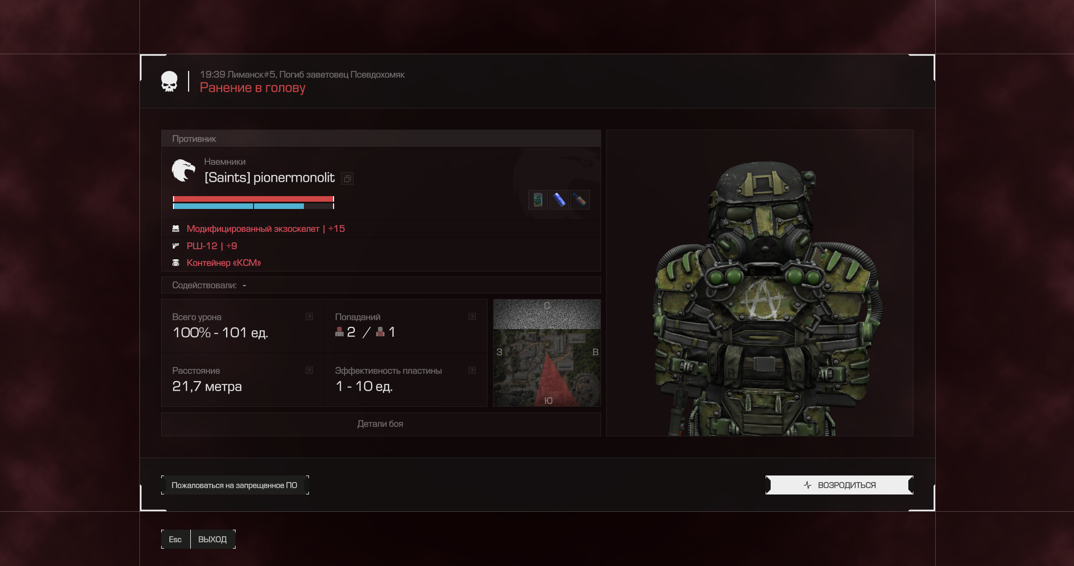Click the enemy's red health bar
Image resolution: width=1074 pixels, height=566 pixels.
[254, 199]
